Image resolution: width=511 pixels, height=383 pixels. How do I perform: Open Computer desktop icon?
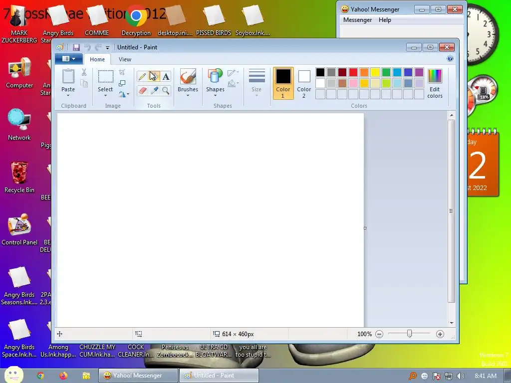tap(19, 73)
